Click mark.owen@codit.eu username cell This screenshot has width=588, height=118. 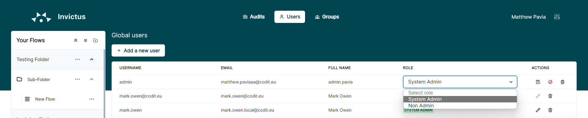pyautogui.click(x=141, y=96)
